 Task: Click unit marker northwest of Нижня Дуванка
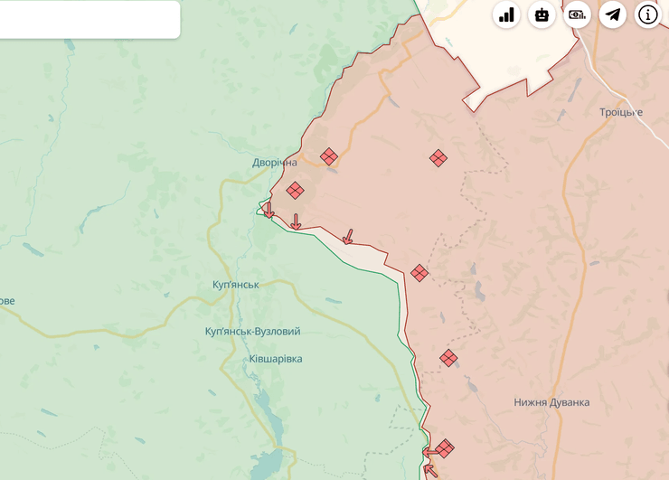(x=448, y=358)
